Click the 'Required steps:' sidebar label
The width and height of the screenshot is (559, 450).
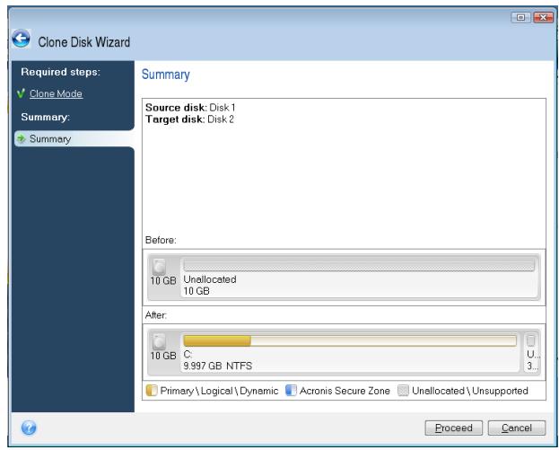61,72
